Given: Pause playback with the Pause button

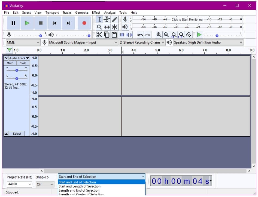Looking at the screenshot, I should point(13,23).
